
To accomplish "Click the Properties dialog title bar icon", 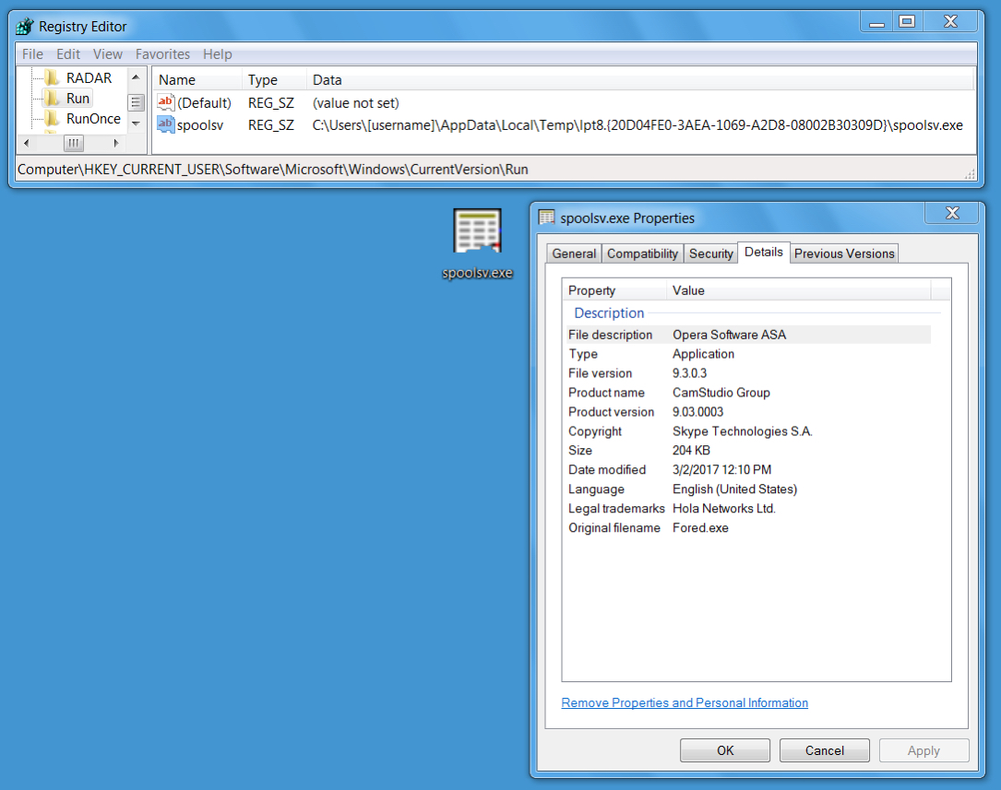I will 547,218.
